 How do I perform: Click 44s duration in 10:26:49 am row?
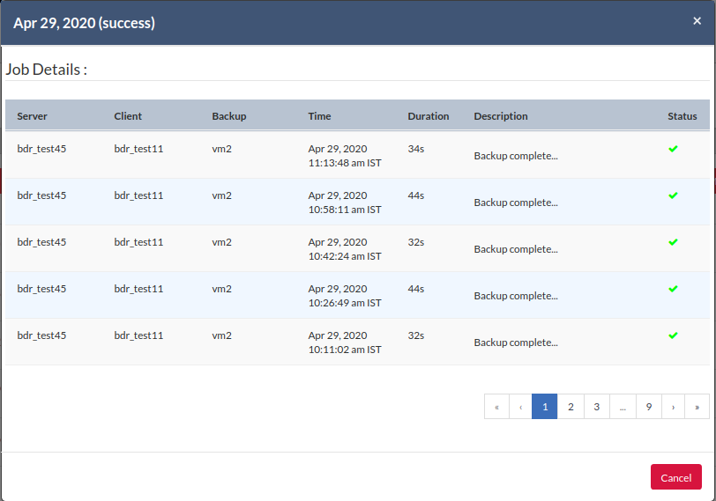pos(416,289)
